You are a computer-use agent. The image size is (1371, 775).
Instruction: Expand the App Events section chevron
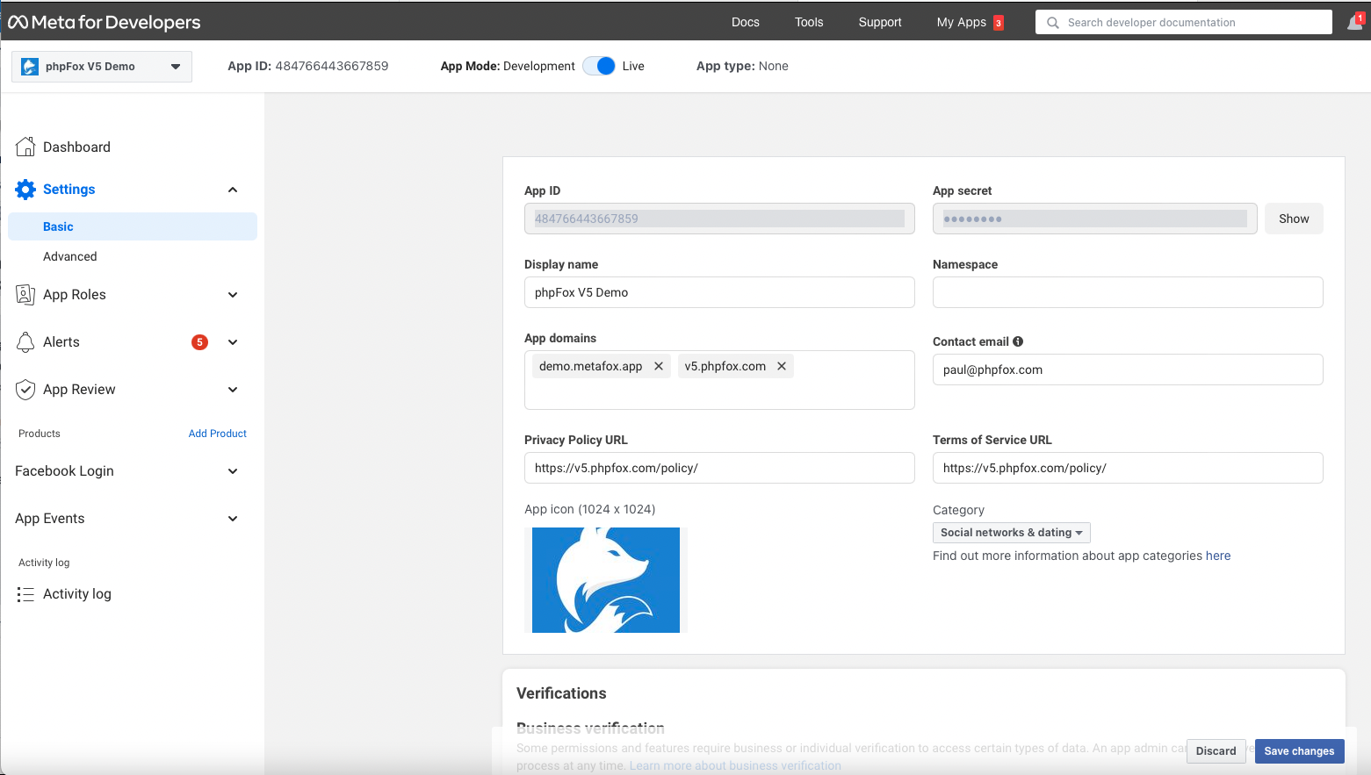pos(233,519)
